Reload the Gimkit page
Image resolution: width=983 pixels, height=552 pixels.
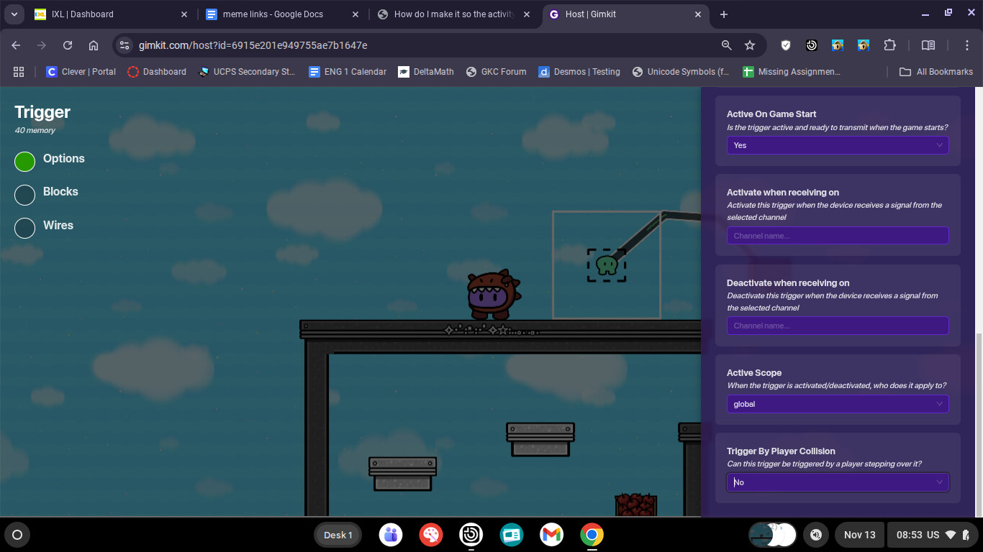pyautogui.click(x=68, y=45)
